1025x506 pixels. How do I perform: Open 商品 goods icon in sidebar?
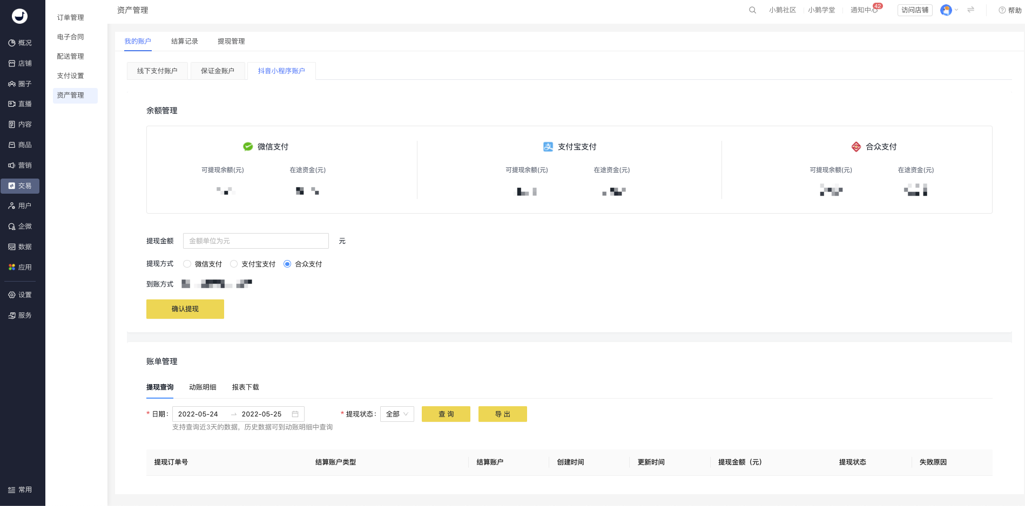(x=12, y=145)
